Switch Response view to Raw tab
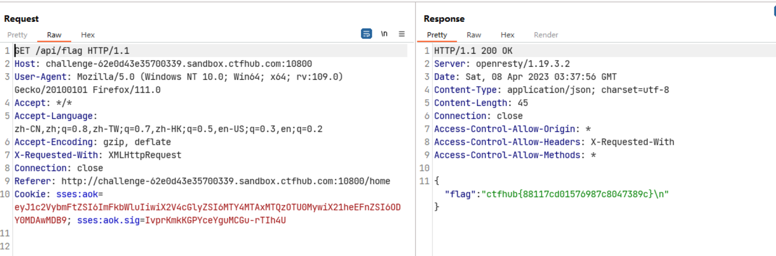 474,35
